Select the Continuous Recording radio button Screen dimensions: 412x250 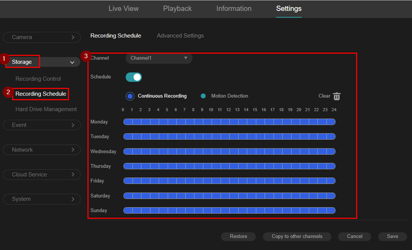click(130, 96)
